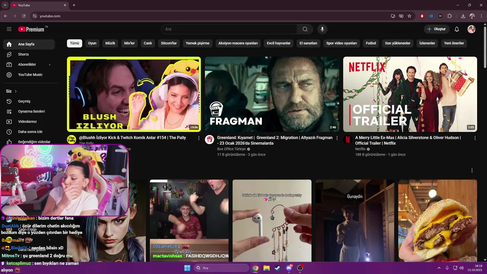Viewport: 487px width, 274px height.
Task: Select the Futbol filter chip
Action: 371,43
